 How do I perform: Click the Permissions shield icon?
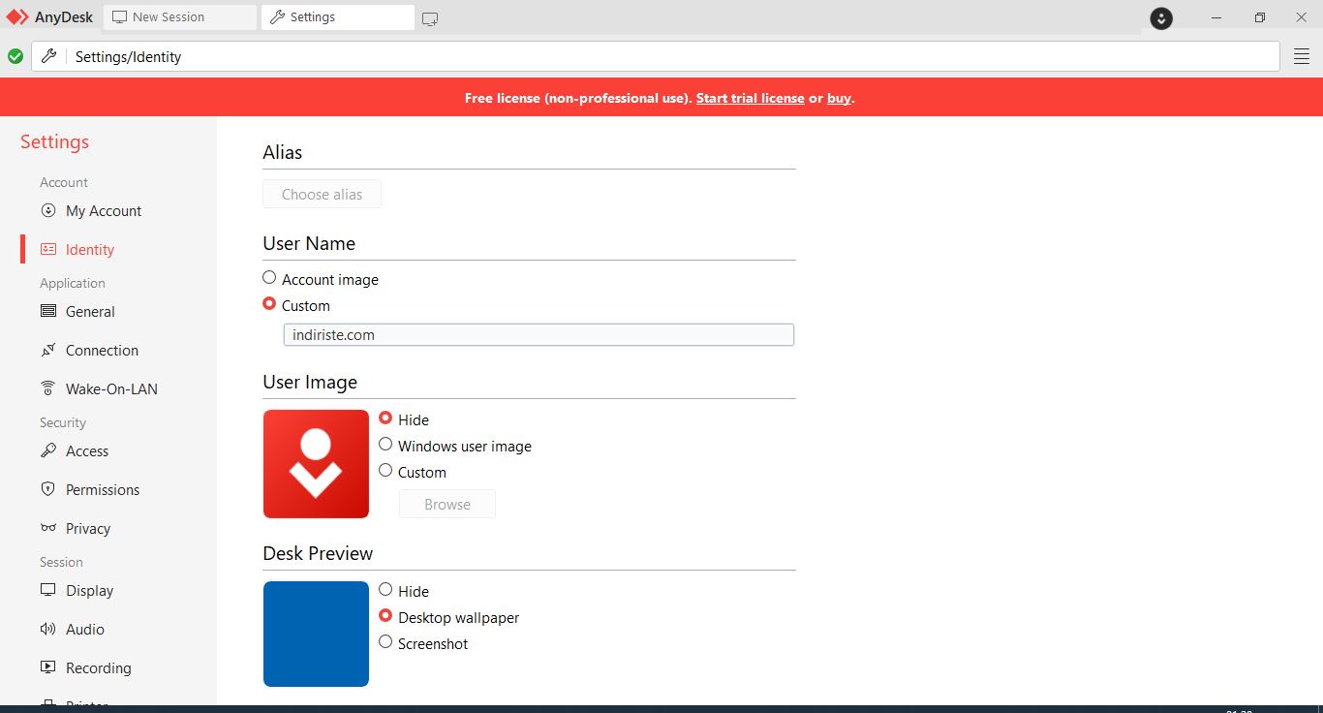click(x=48, y=489)
